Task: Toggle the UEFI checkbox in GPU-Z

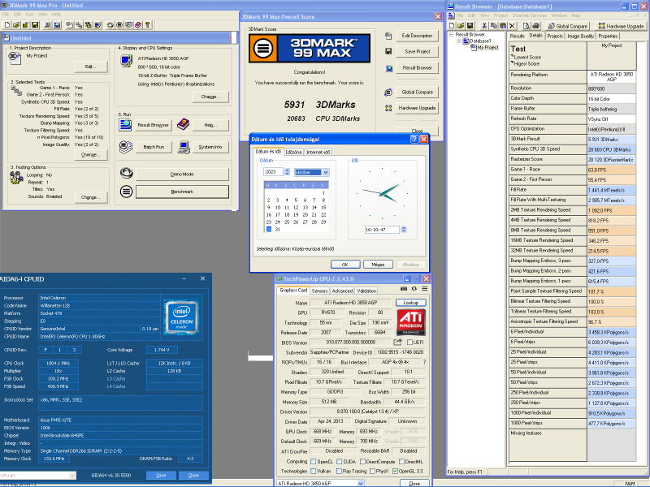Action: (x=409, y=343)
